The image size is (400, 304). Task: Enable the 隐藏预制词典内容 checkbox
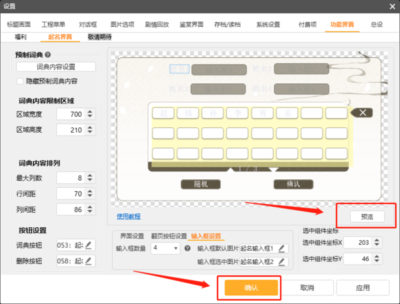coord(21,81)
